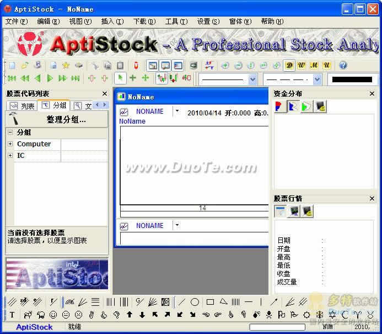Toggle second window layout button
The image size is (382, 334).
165,65
